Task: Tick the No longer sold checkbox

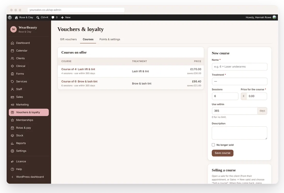Action: pos(213,145)
